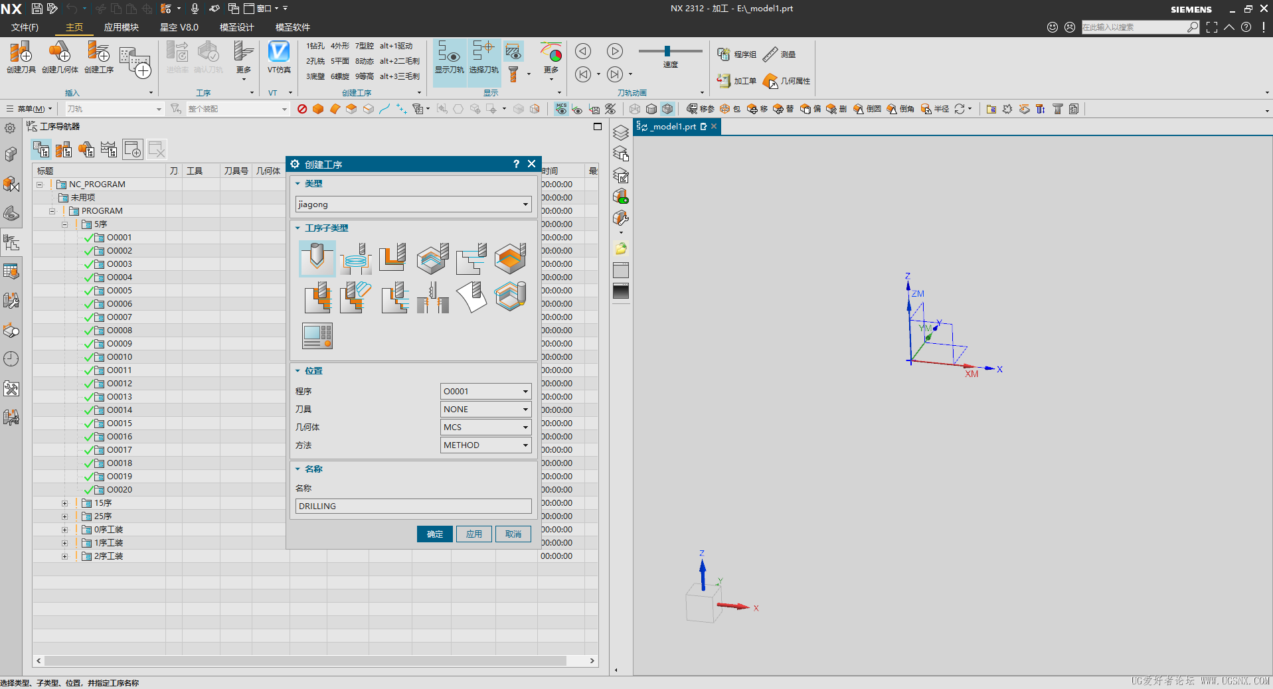1273x689 pixels.
Task: Click the 1钻孔 shortcut button
Action: coord(315,46)
